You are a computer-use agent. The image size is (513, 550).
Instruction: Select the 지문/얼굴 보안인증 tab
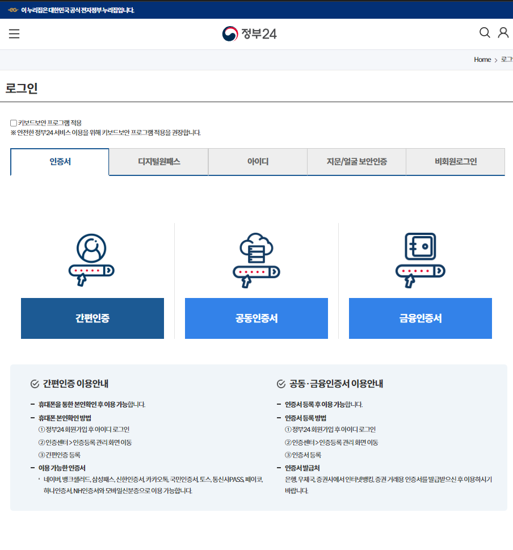(356, 162)
